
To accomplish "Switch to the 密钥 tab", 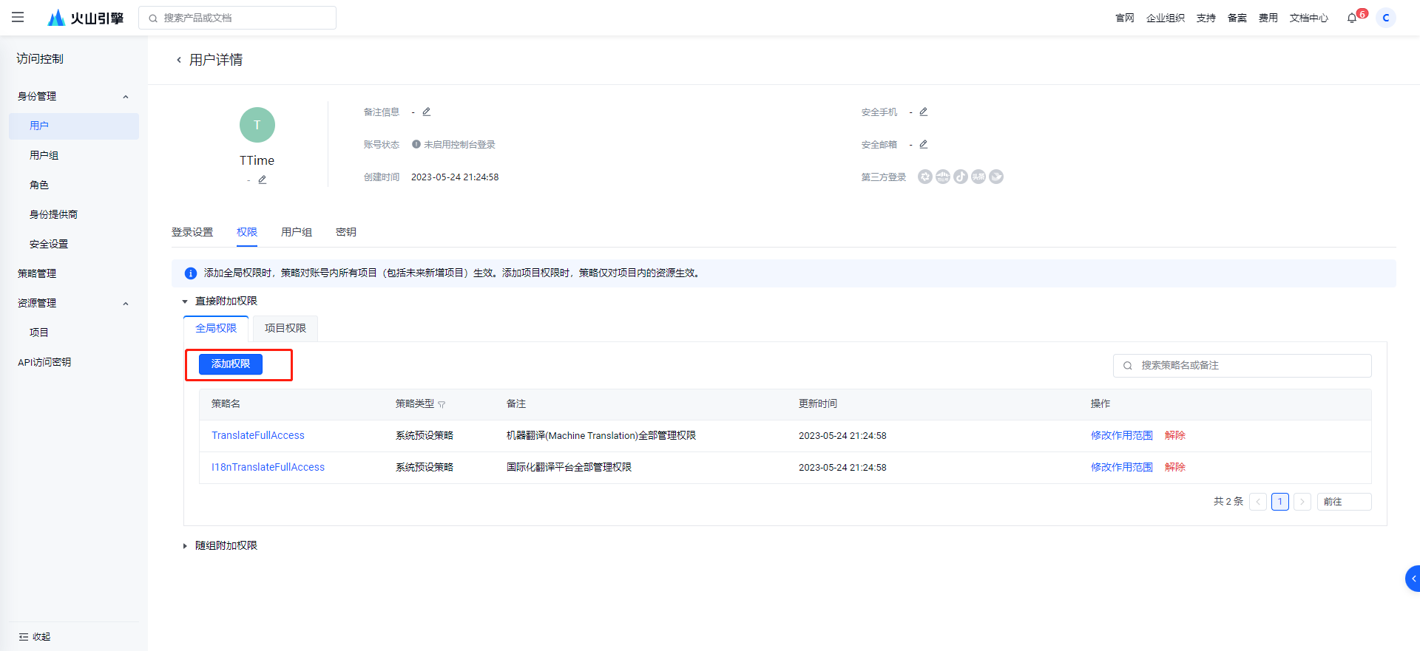I will point(346,232).
